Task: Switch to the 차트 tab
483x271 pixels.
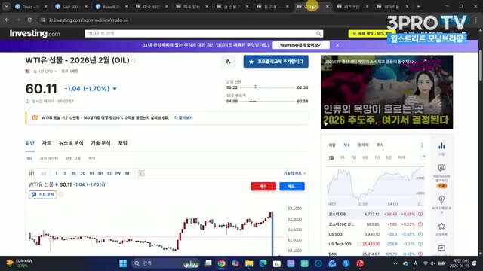Action: pos(47,143)
